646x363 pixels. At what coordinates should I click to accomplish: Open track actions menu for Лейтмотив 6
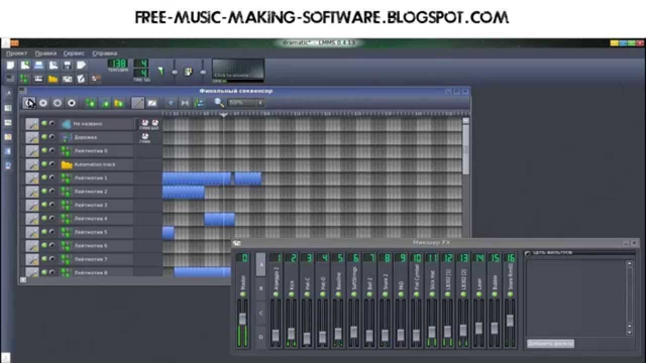pos(32,246)
